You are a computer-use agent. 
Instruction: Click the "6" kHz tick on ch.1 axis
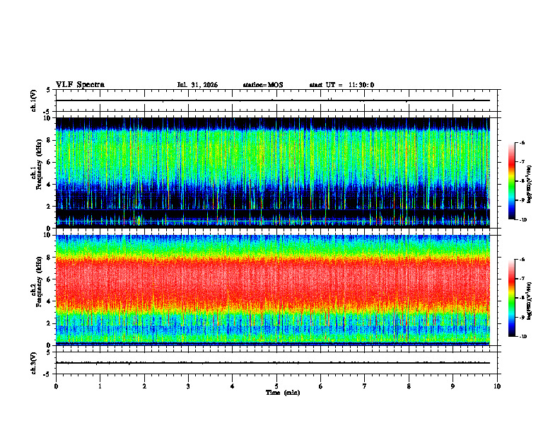(49, 162)
